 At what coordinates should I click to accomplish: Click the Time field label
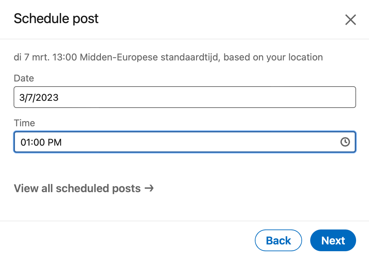(24, 123)
